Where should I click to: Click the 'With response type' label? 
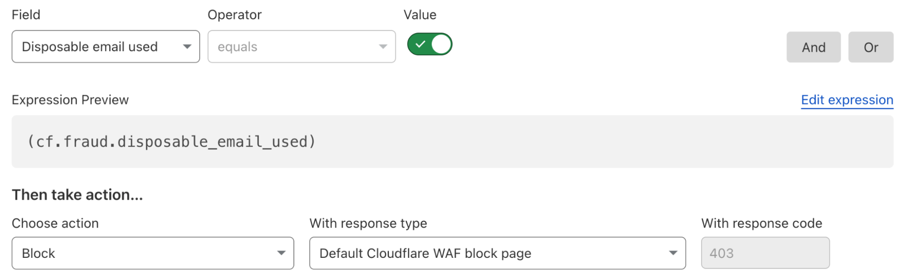[368, 223]
